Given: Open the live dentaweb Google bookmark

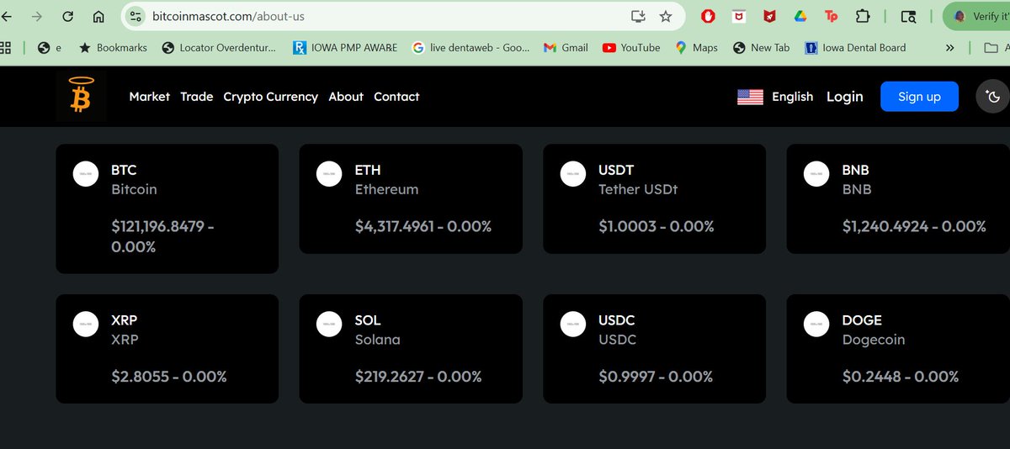Looking at the screenshot, I should click(471, 48).
